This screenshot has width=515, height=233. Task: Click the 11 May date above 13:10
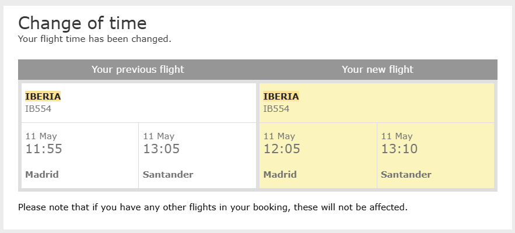(x=397, y=136)
